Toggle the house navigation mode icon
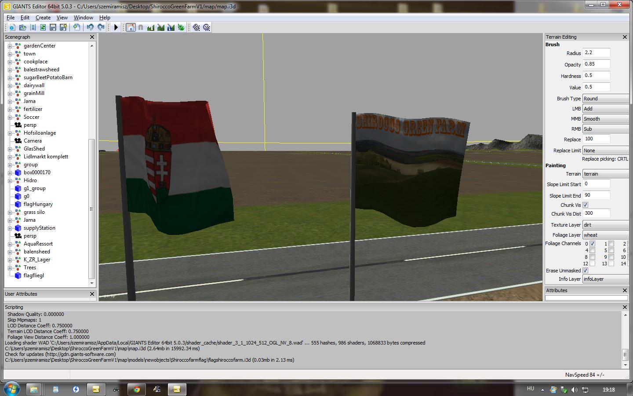The height and width of the screenshot is (396, 633). point(131,27)
